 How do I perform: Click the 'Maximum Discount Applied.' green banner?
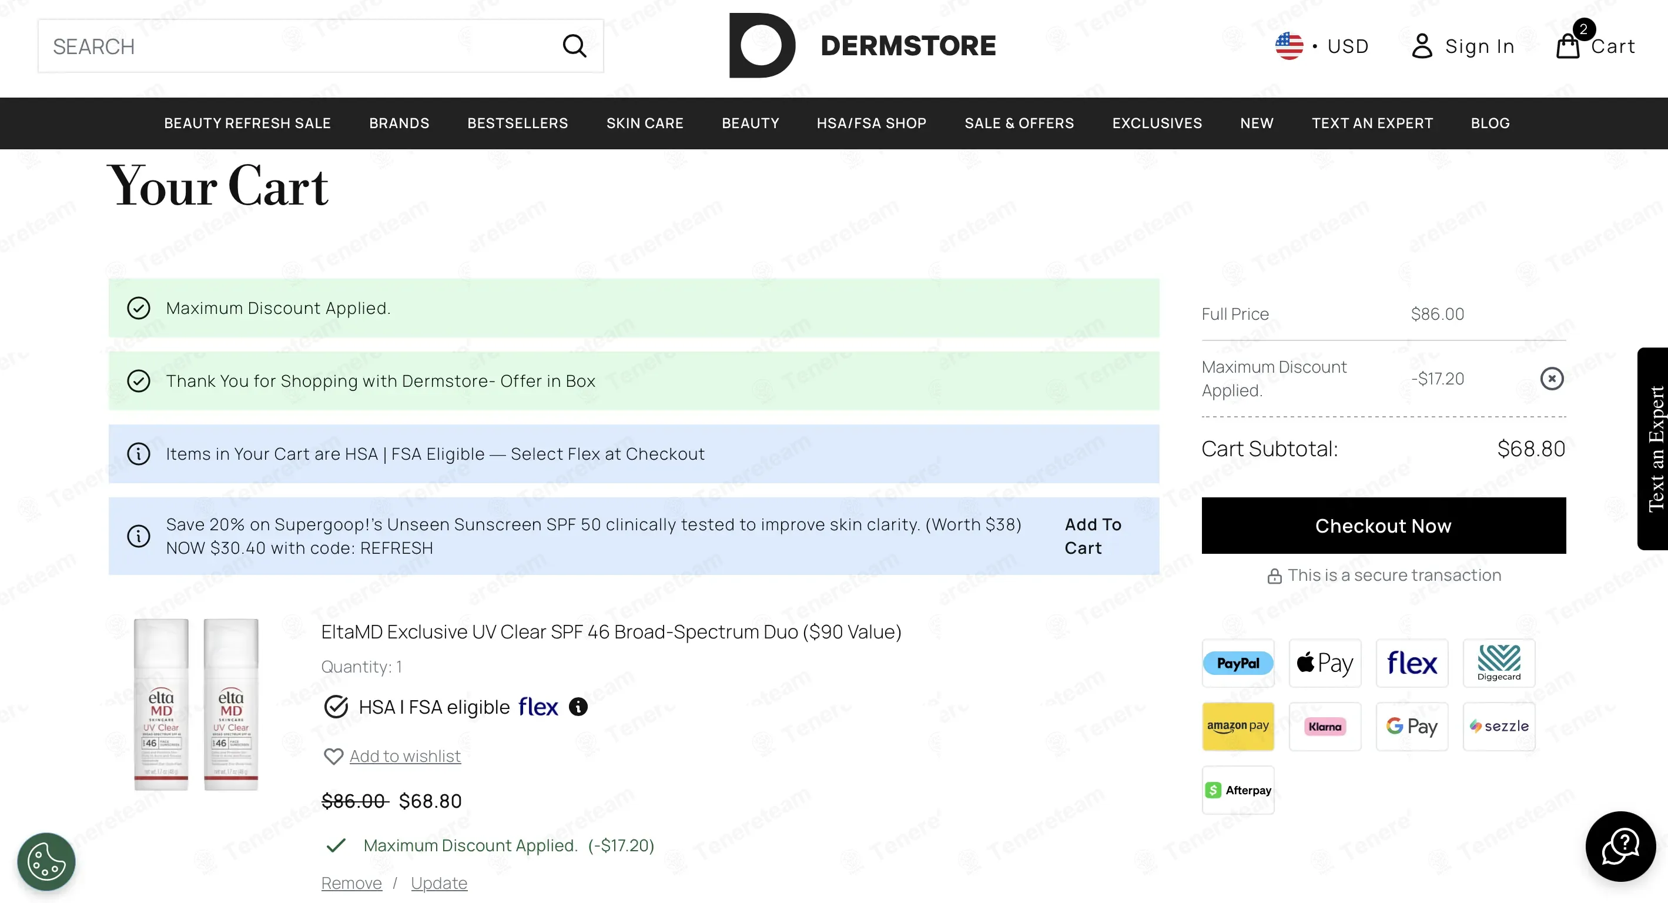point(633,307)
